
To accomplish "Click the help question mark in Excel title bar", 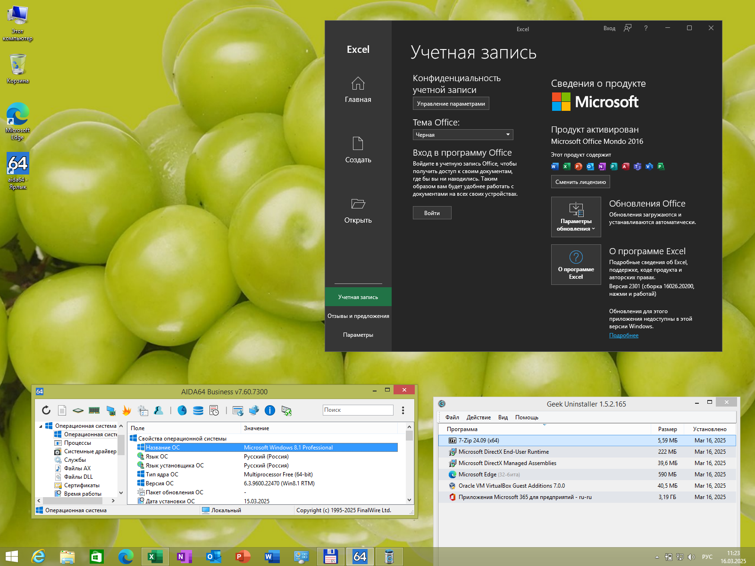I will coord(646,28).
